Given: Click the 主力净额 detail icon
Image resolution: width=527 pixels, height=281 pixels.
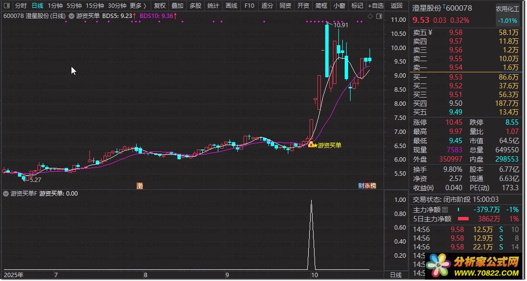Looking at the screenshot, I should 445,210.
